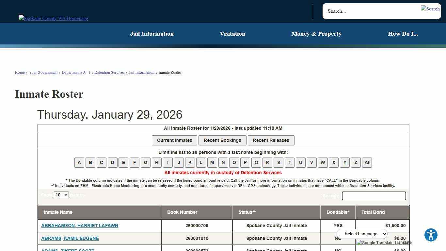
Task: Click the magnifying glass search icon
Action: coord(430,9)
